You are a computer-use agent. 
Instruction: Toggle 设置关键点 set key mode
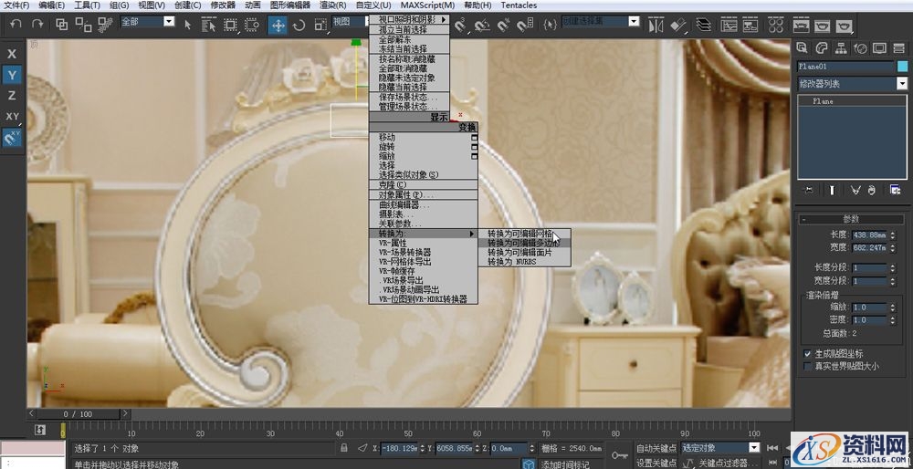coord(656,464)
